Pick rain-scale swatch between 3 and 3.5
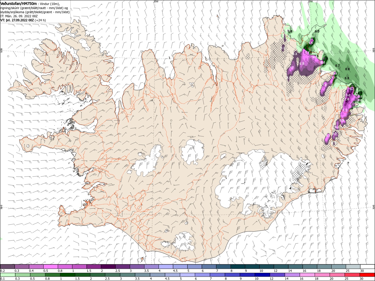Screen dimensions: 375x281 coord(127,275)
